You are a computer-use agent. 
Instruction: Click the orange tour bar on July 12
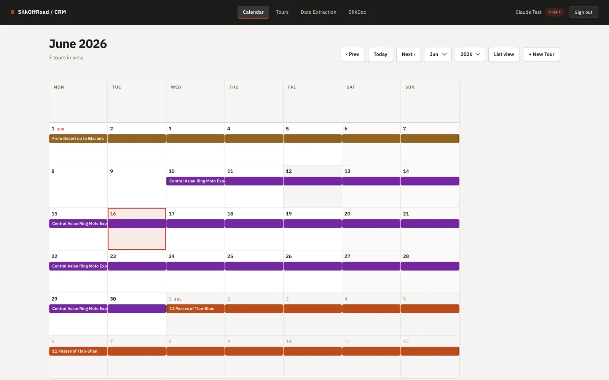[x=430, y=351]
